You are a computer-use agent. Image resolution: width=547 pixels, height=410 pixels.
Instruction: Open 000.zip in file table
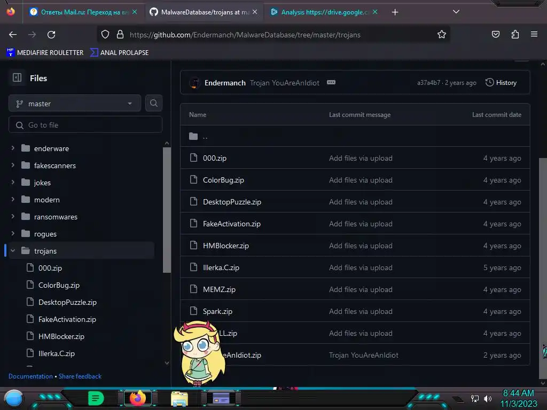(x=215, y=158)
